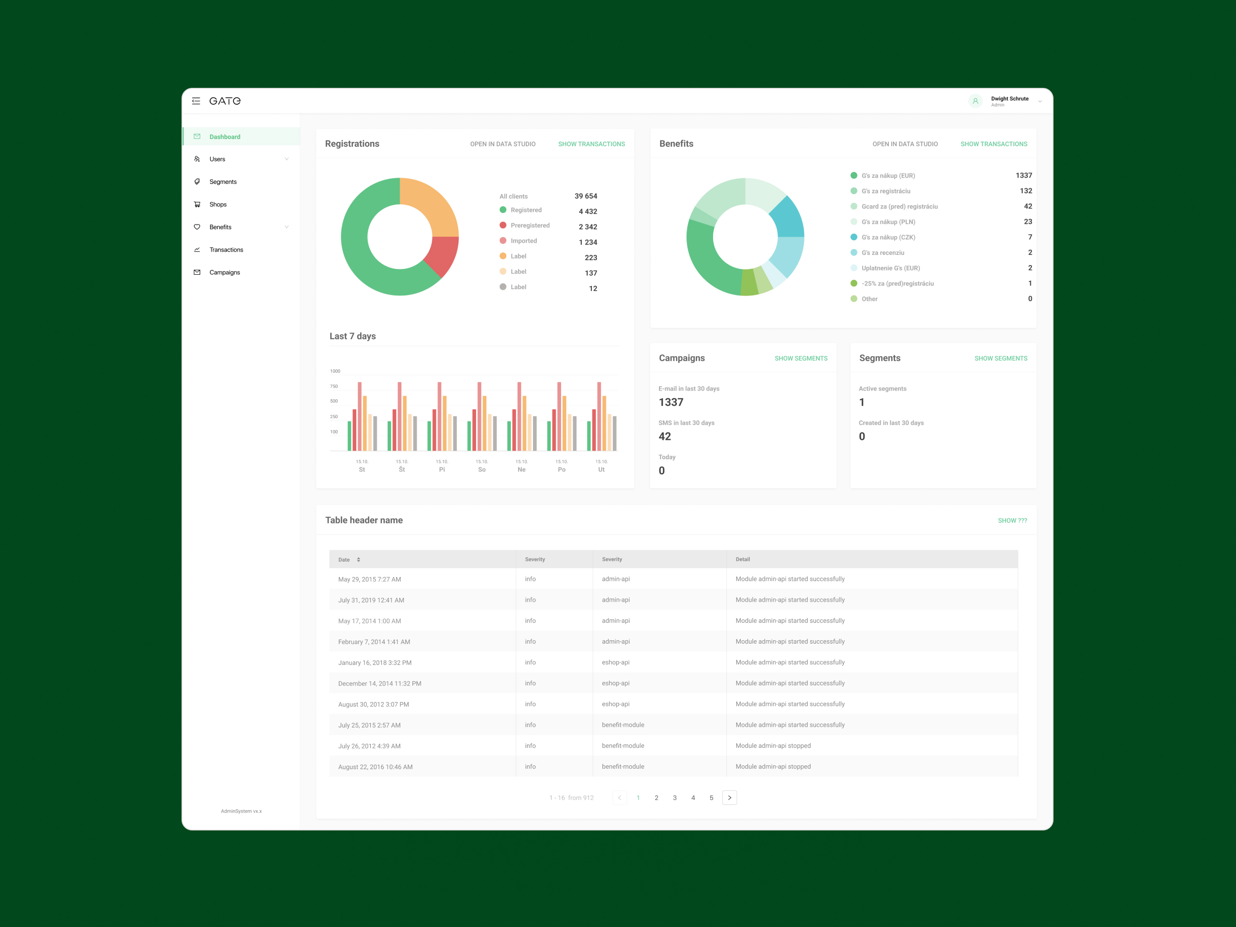Toggle G's za nákup (CZK) legend dot
Image resolution: width=1236 pixels, height=927 pixels.
click(x=854, y=237)
